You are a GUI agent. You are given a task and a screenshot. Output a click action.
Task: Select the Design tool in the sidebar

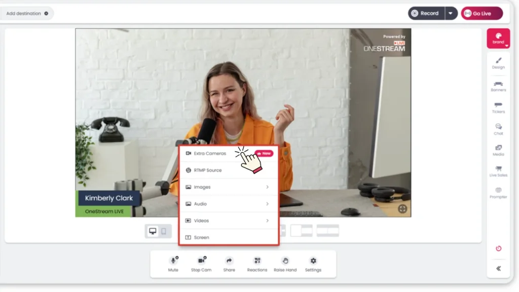(x=498, y=63)
